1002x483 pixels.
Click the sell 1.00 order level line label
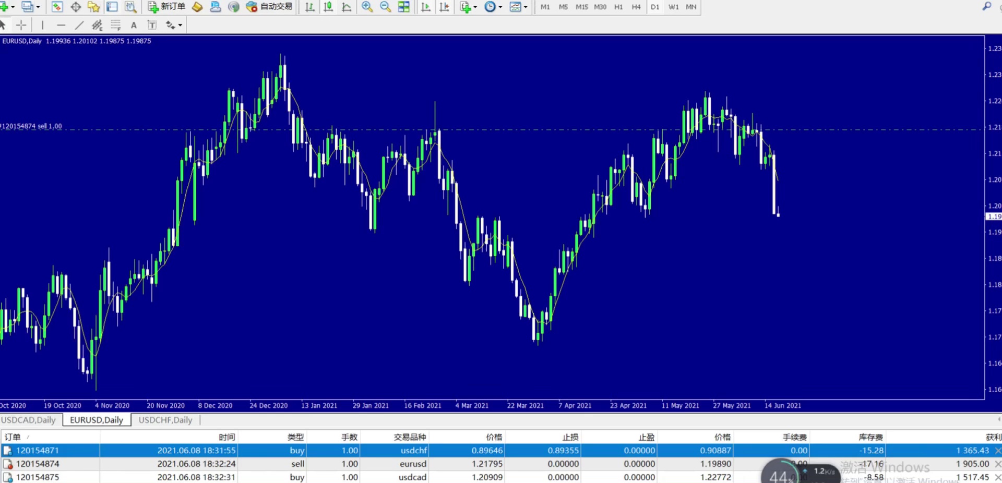[x=32, y=126]
